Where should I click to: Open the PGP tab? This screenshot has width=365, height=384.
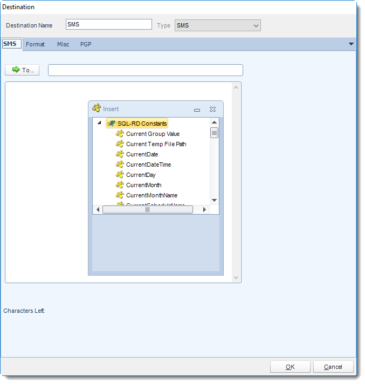point(86,44)
